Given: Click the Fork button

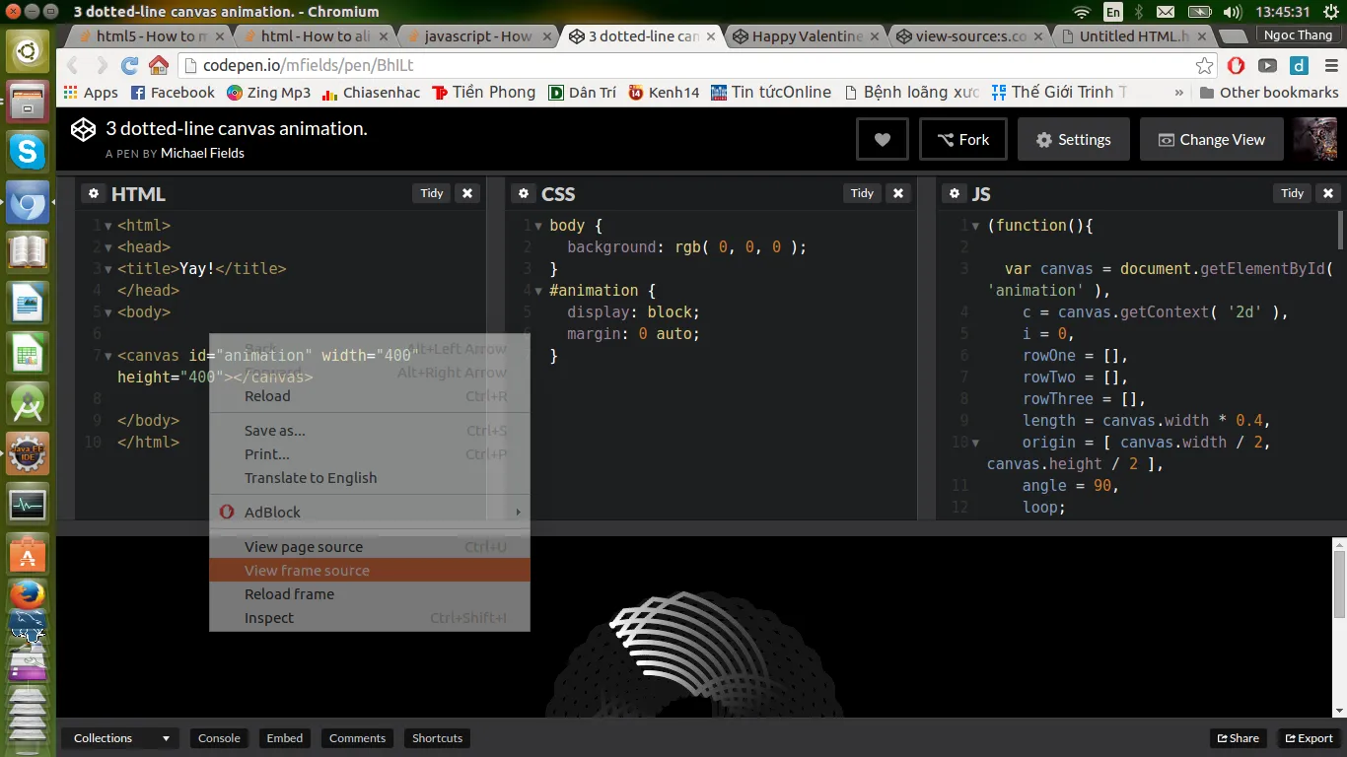Looking at the screenshot, I should [963, 140].
